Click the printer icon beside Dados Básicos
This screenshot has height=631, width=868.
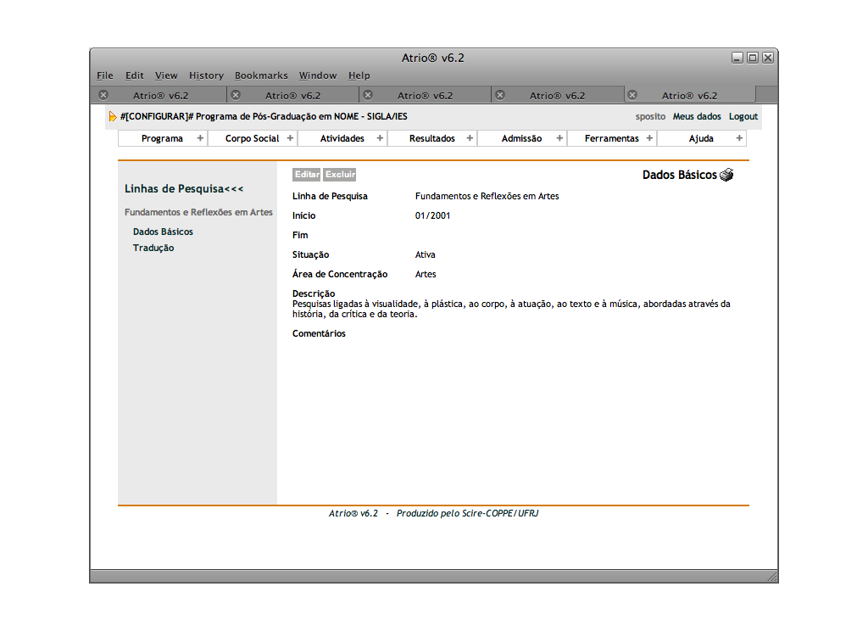point(726,176)
